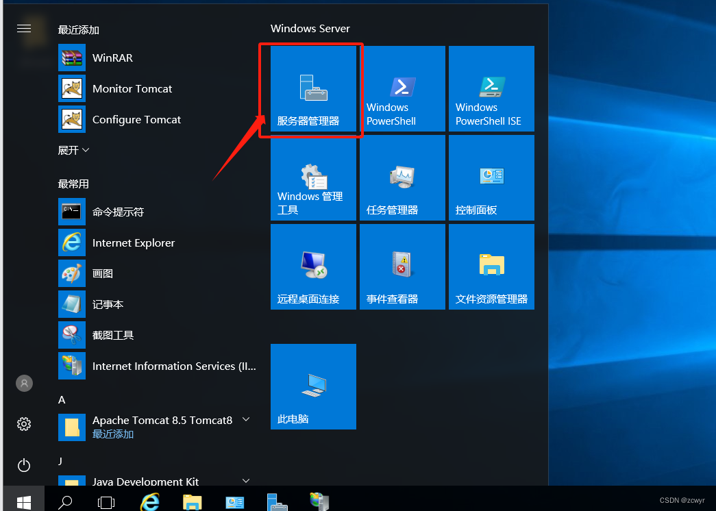
Task: Click the 最近添加 section heading
Action: (x=79, y=30)
